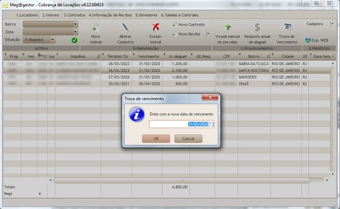
Task: Open 6.Tabelas e Controles tab
Action: [180, 15]
